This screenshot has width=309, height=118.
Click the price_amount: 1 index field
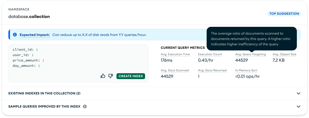click(x=28, y=60)
